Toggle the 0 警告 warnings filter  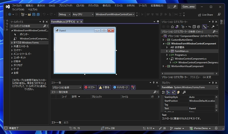click(105, 87)
